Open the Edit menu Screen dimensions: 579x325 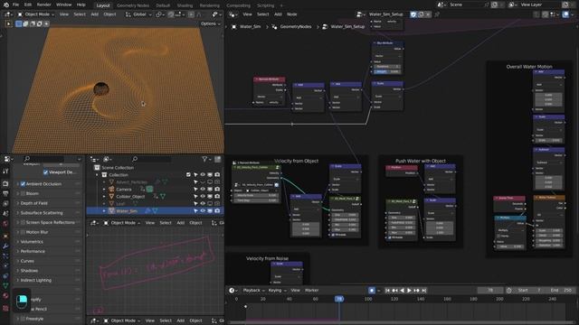[28, 5]
